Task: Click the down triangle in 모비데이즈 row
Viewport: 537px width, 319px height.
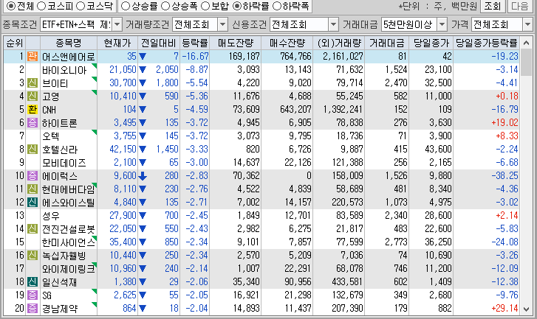Action: pyautogui.click(x=143, y=163)
